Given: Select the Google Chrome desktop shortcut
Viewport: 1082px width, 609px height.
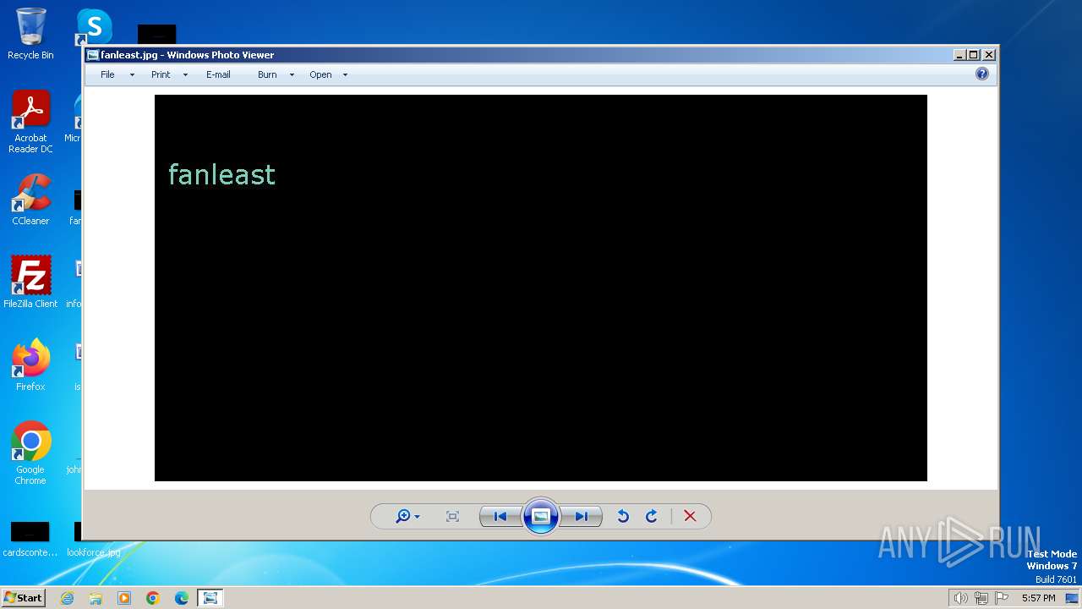Looking at the screenshot, I should coord(30,453).
